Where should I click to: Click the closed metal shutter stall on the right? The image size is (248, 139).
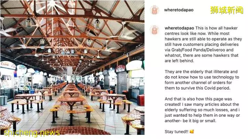point(122,82)
